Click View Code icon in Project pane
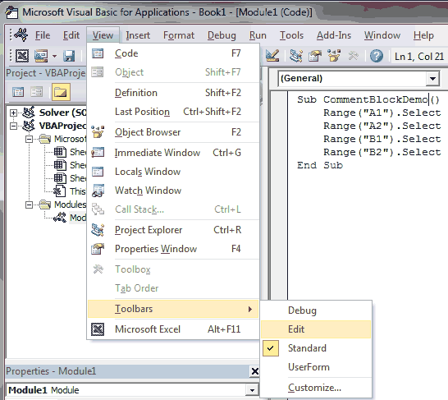Viewport: 448px width, 400px height. pyautogui.click(x=18, y=92)
